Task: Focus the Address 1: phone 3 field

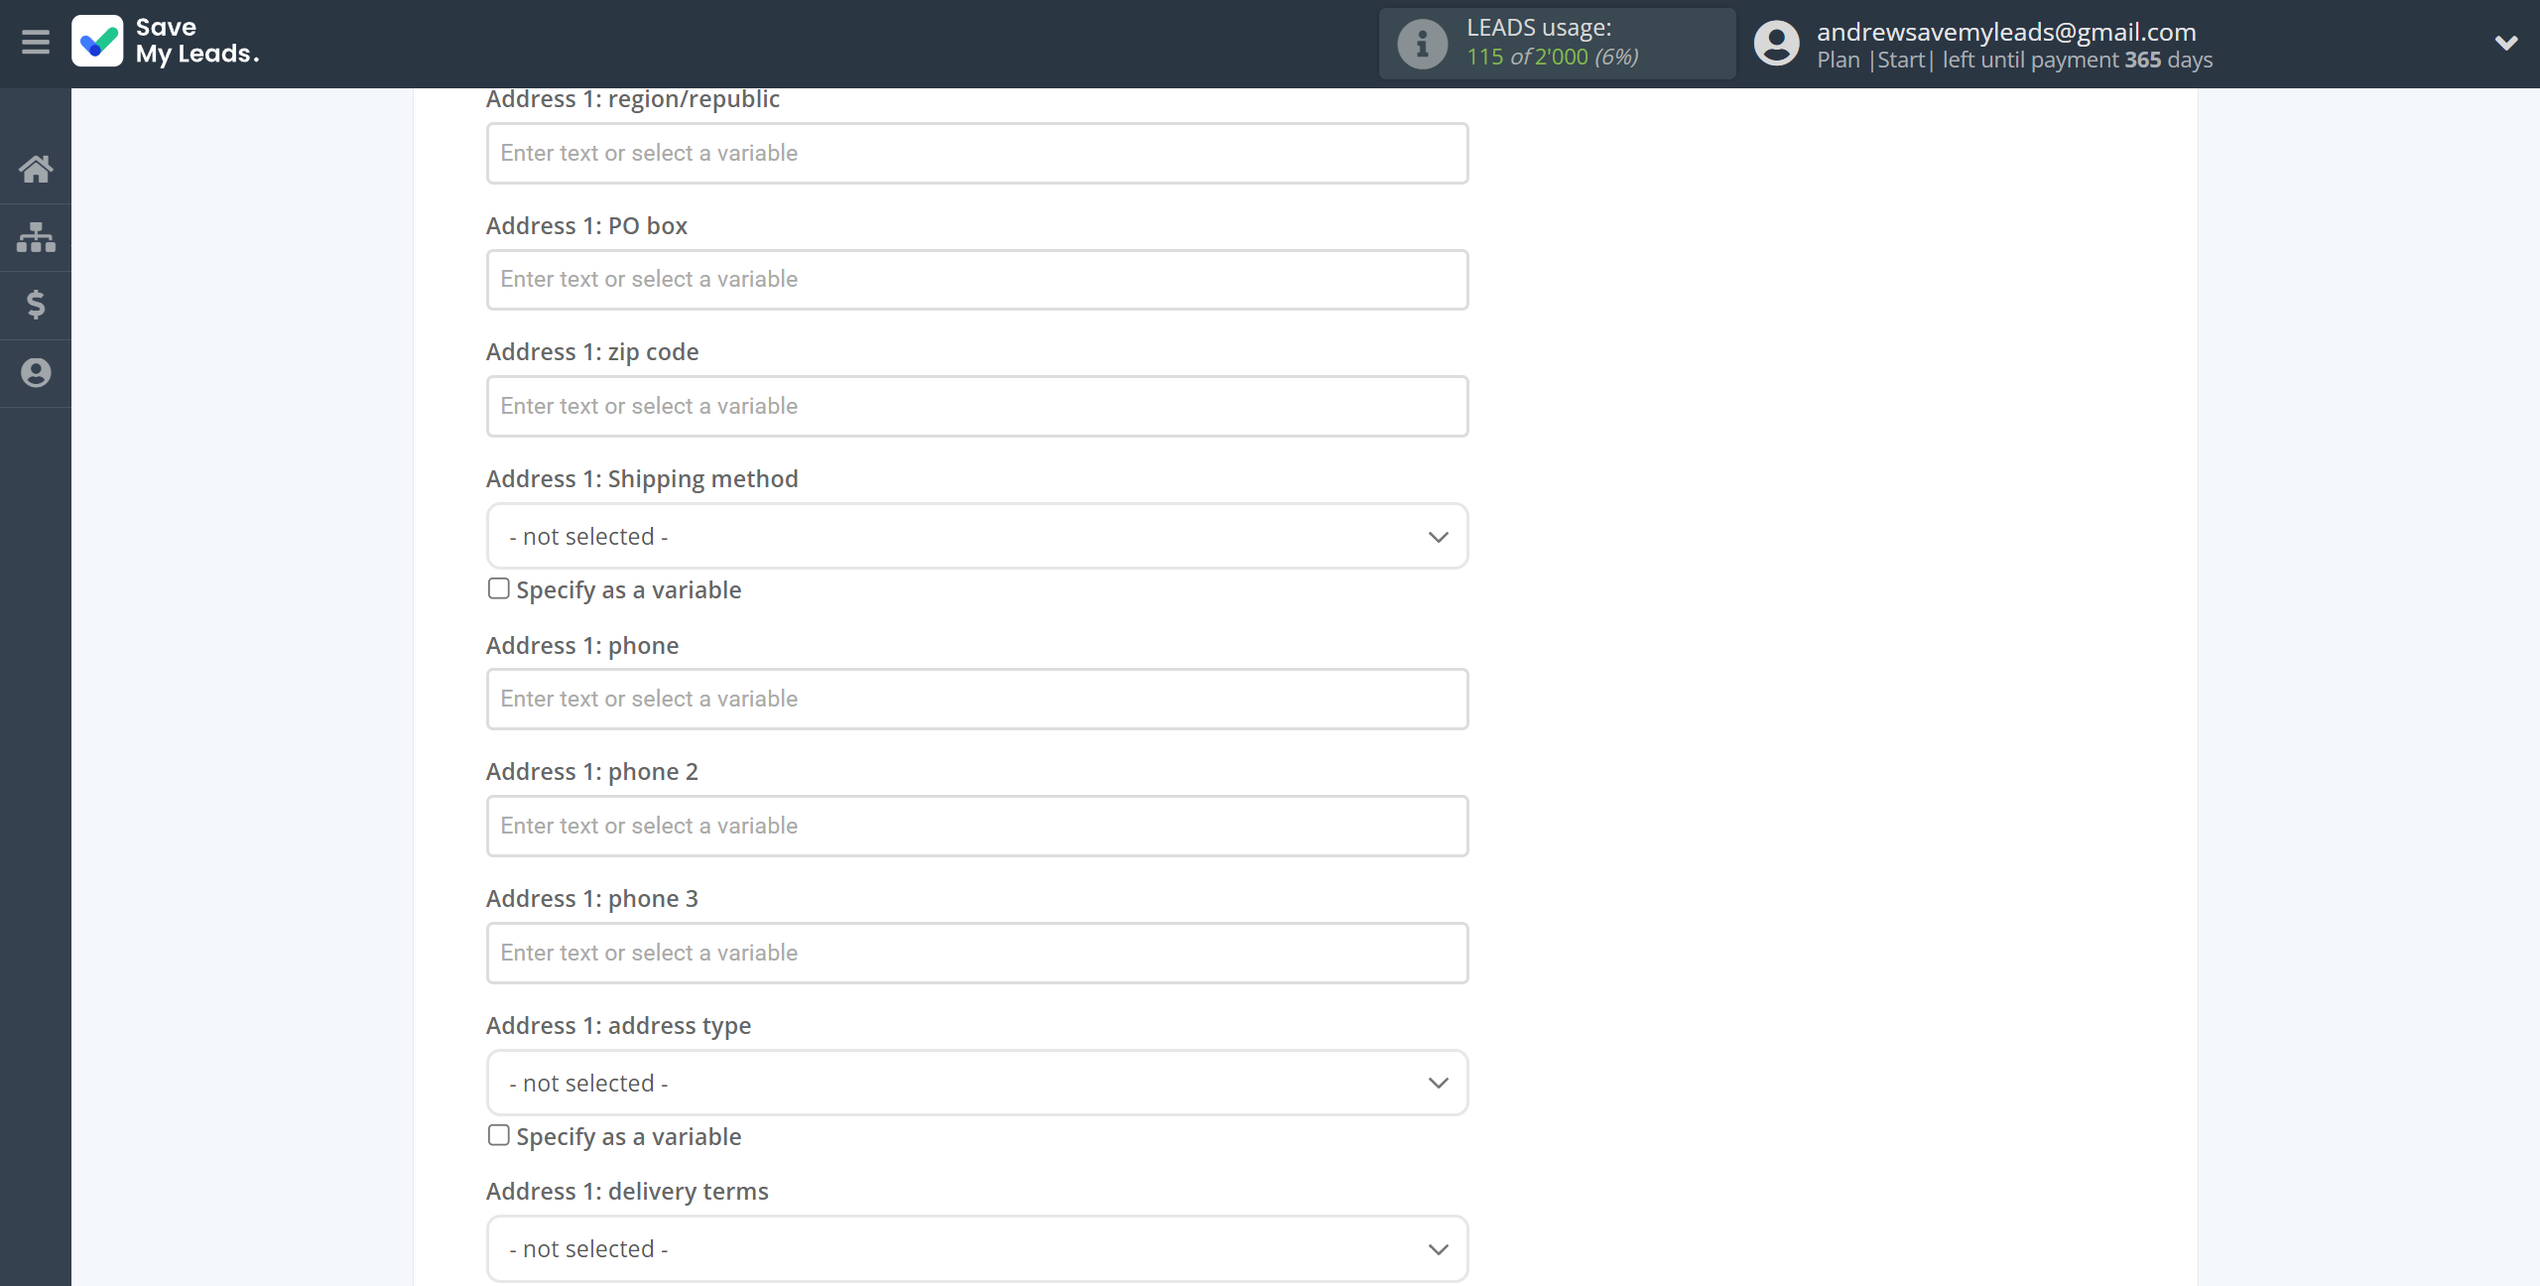Action: pos(977,953)
